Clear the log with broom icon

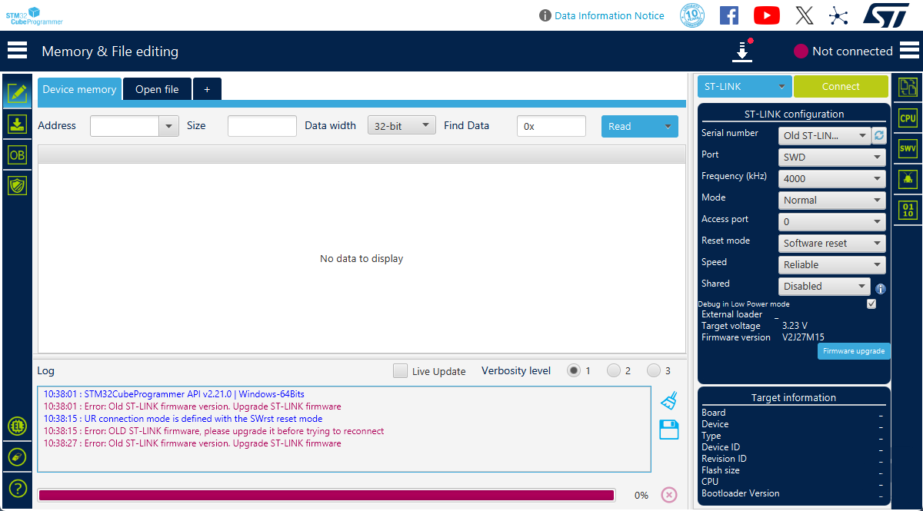[x=669, y=400]
